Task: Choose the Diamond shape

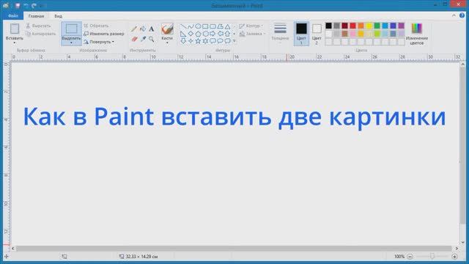Action: click(x=191, y=34)
